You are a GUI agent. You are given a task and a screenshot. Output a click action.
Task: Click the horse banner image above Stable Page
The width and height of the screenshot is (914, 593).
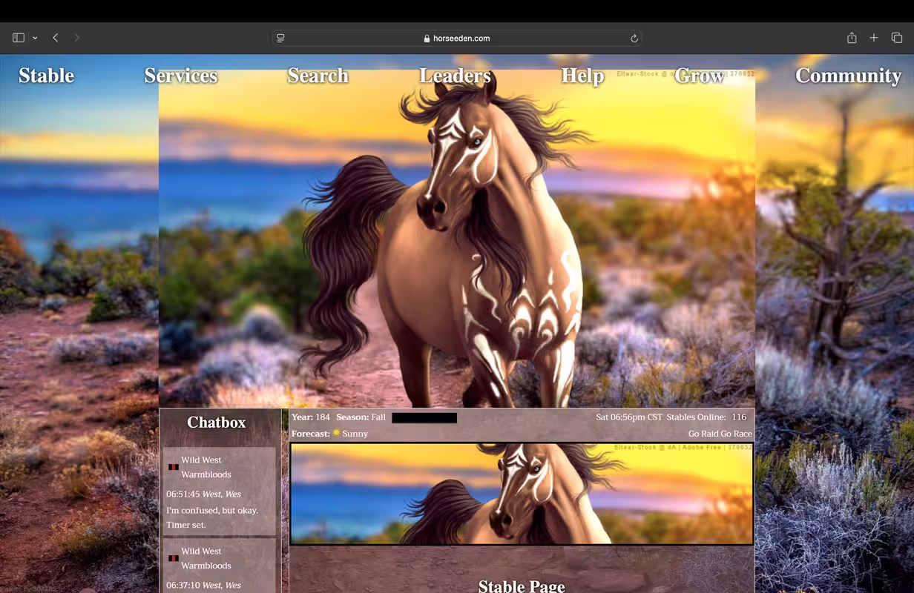pyautogui.click(x=522, y=494)
